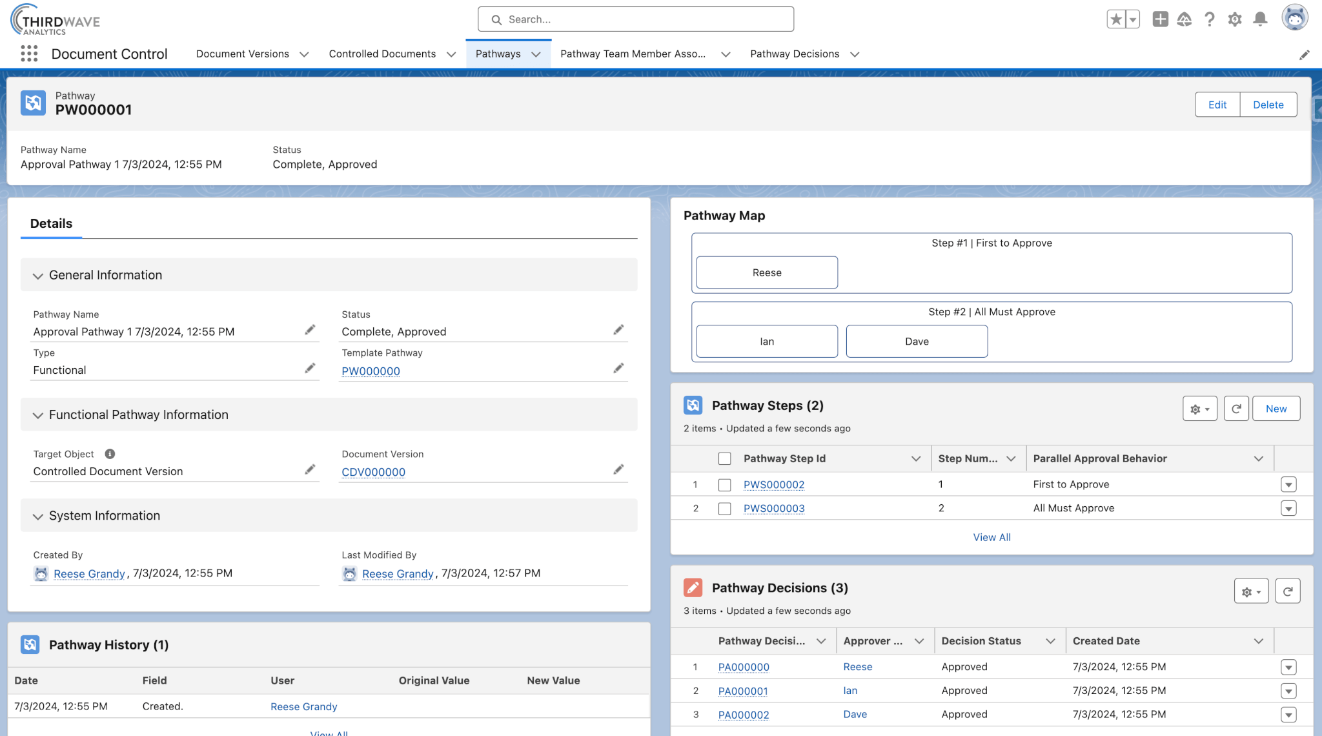Click View All under Pathway Steps
Screen dimensions: 1322x736
click(991, 537)
